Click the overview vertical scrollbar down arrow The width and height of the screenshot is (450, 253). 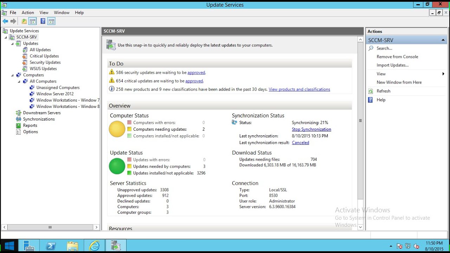pyautogui.click(x=360, y=227)
